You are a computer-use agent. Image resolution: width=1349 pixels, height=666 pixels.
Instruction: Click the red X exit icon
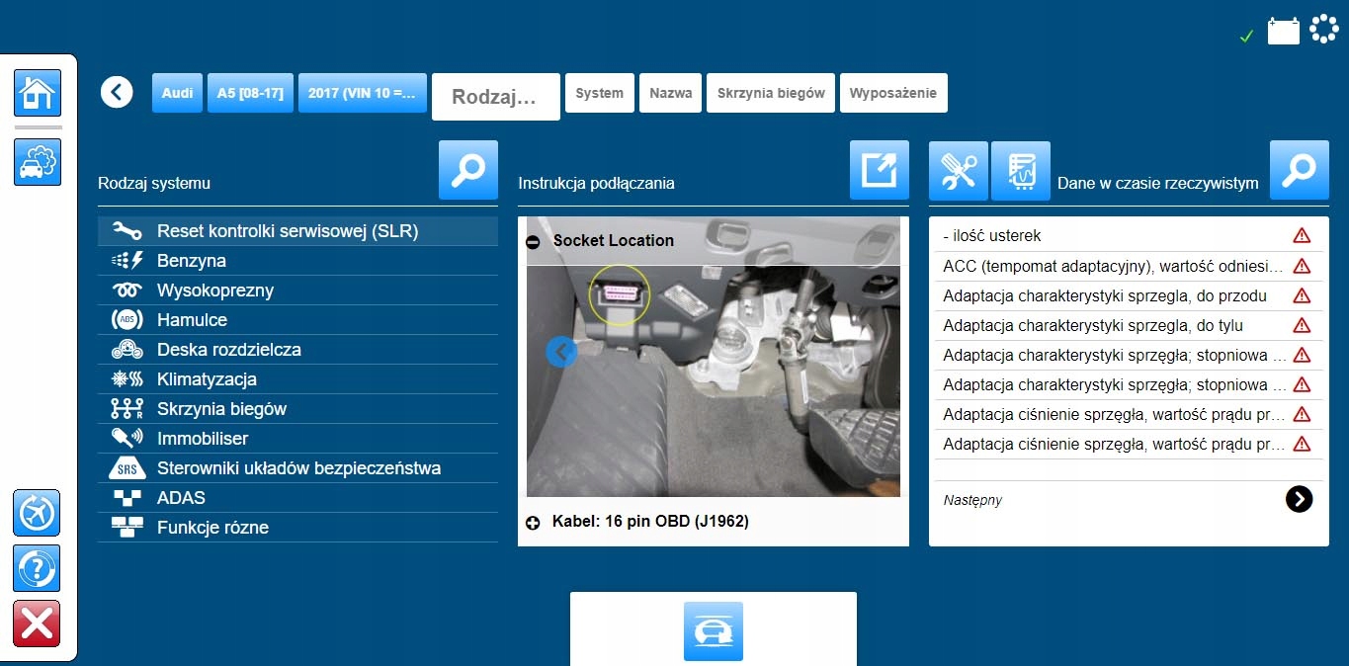click(x=38, y=624)
